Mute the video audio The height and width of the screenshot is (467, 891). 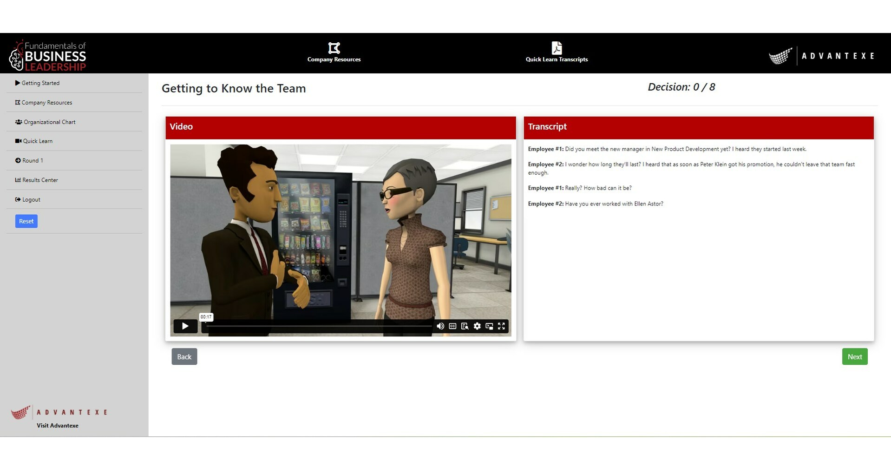point(440,326)
